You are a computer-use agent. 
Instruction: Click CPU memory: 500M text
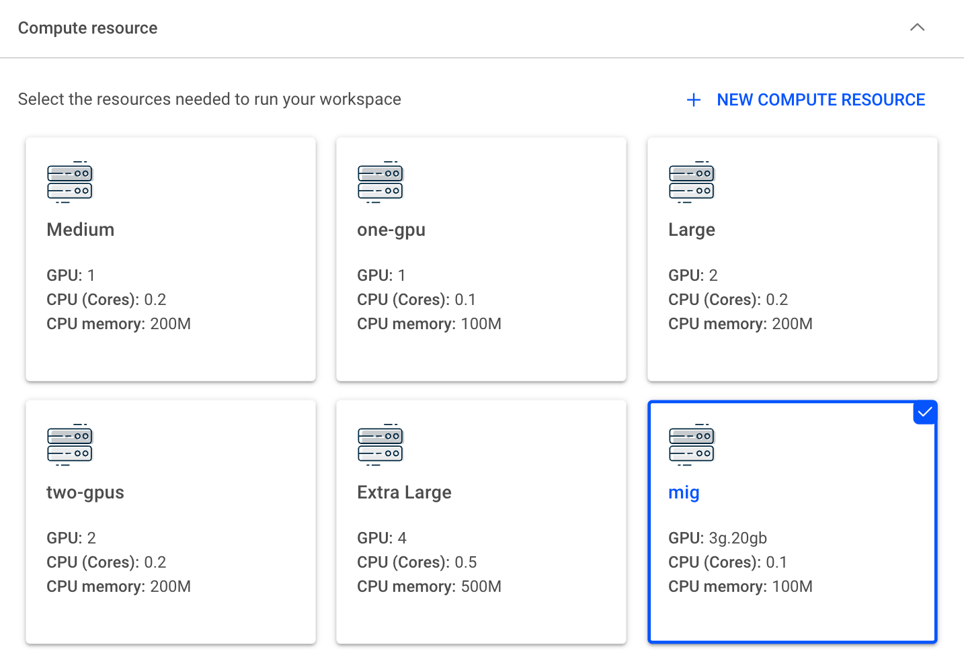430,586
